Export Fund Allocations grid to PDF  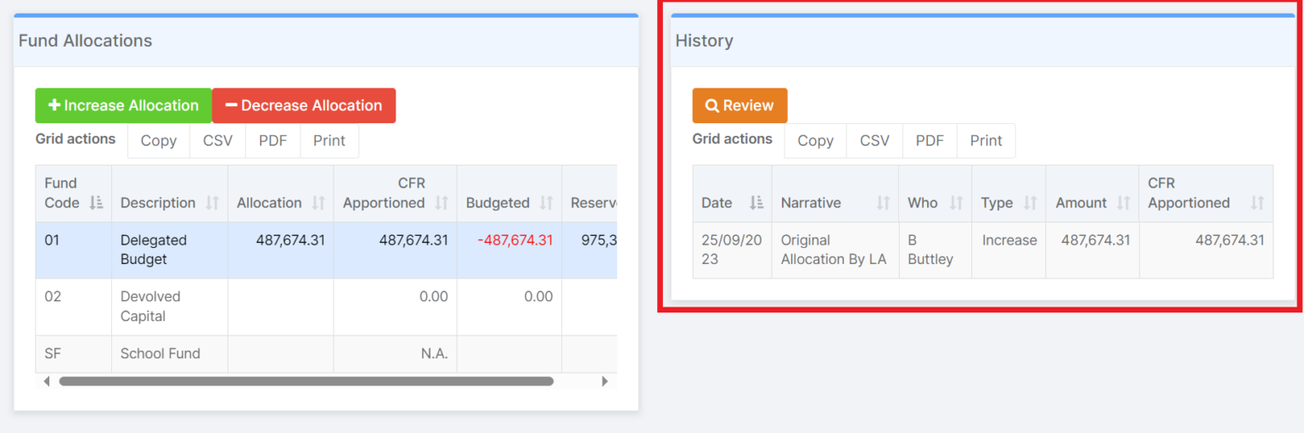point(273,141)
